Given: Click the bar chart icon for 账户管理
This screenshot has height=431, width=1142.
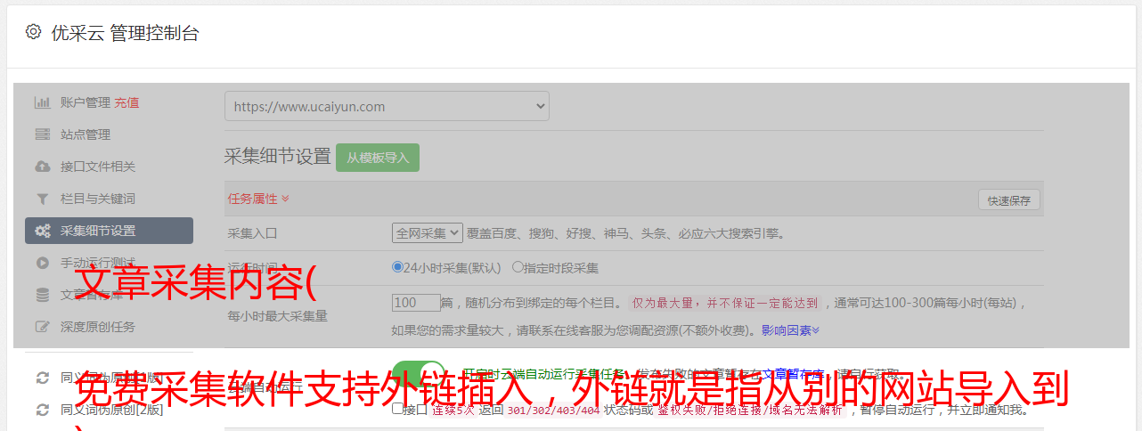Looking at the screenshot, I should pyautogui.click(x=42, y=102).
